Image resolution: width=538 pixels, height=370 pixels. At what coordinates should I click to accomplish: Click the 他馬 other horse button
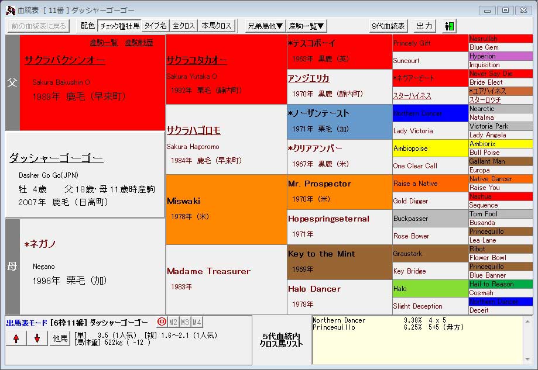[59, 338]
